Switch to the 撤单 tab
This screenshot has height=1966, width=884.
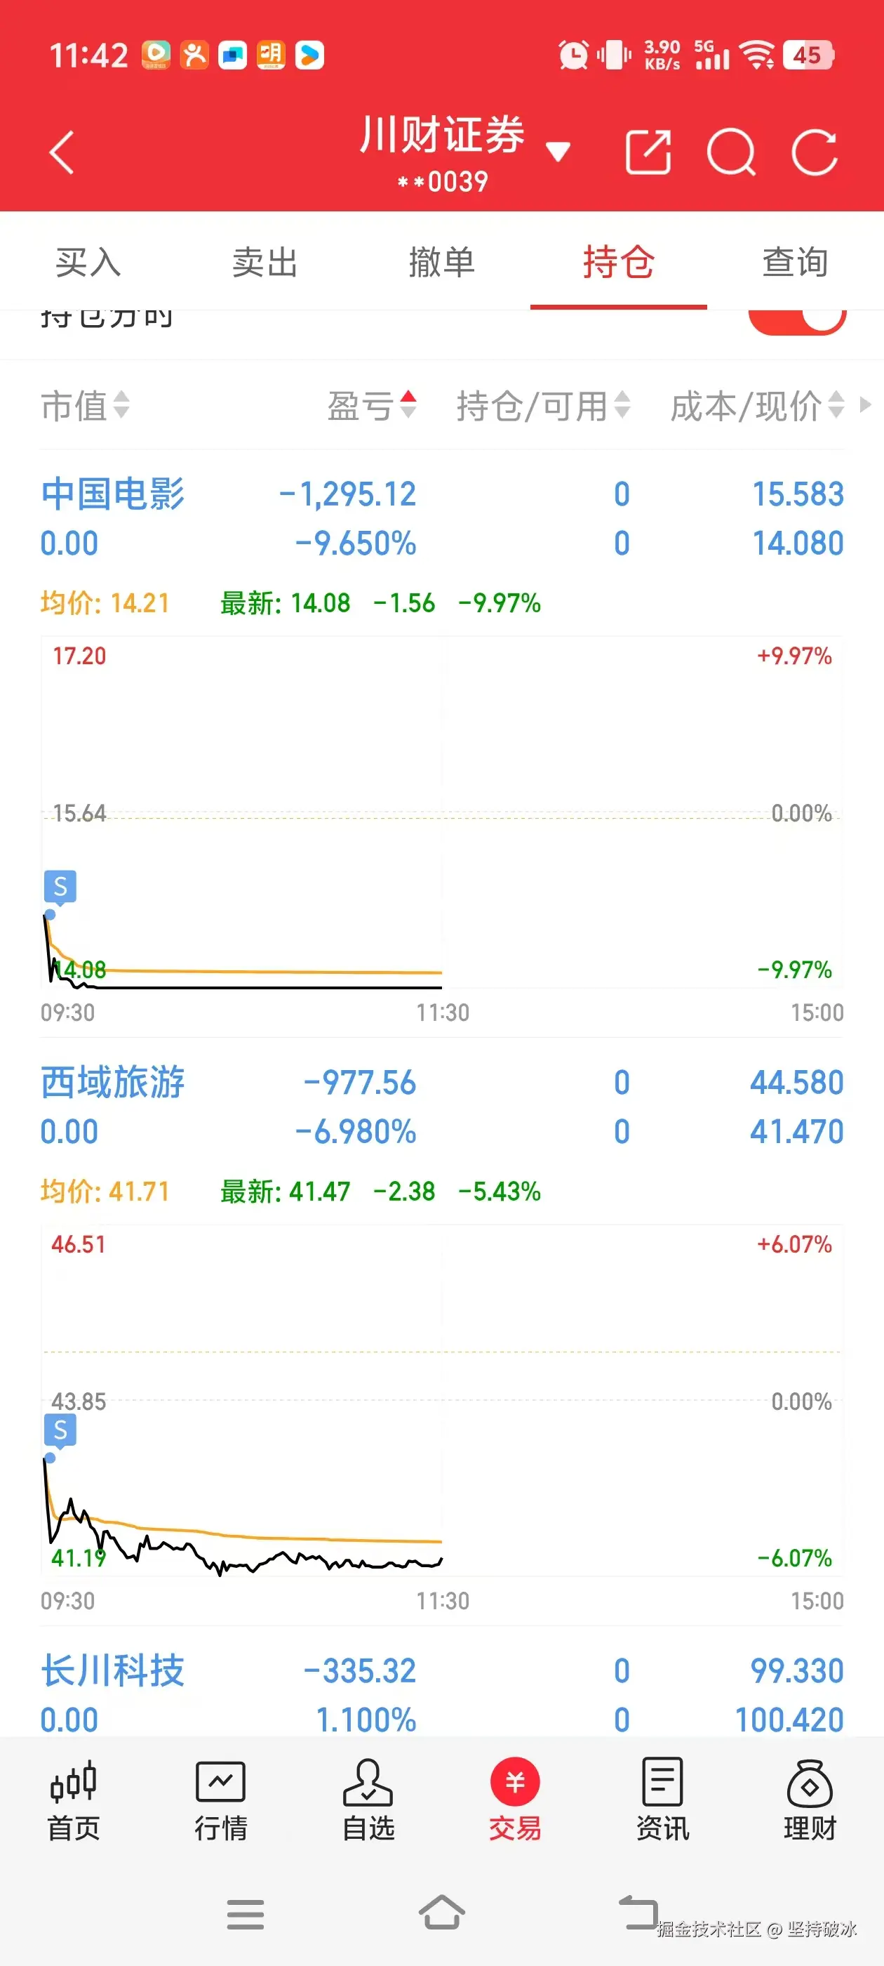[441, 262]
